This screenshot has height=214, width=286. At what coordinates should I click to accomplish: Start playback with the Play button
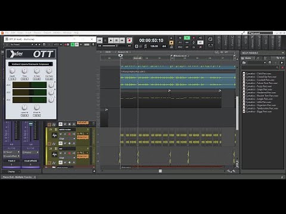coord(111,40)
